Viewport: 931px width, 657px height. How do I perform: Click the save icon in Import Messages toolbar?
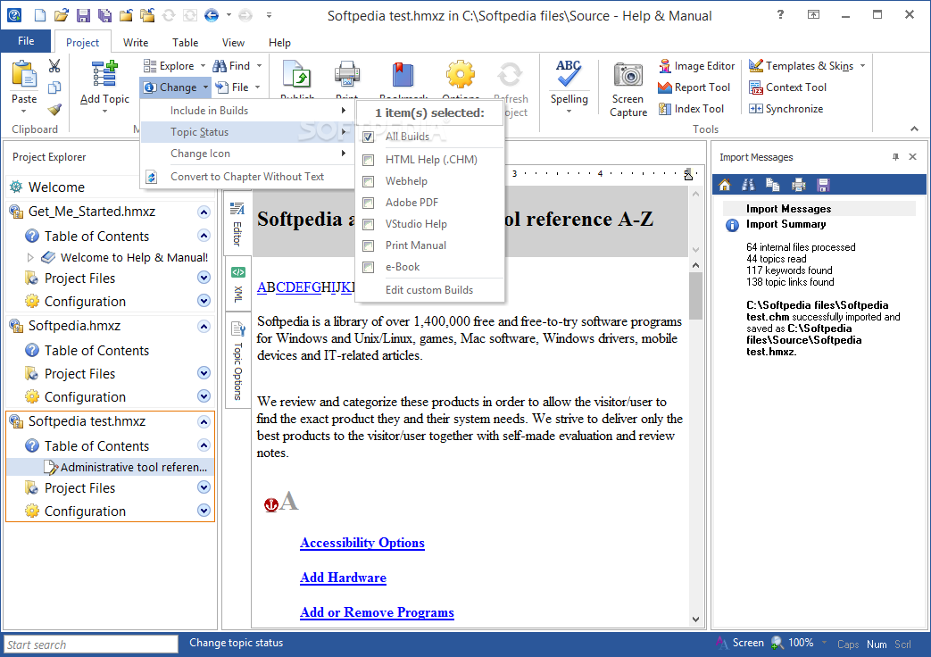pyautogui.click(x=823, y=185)
